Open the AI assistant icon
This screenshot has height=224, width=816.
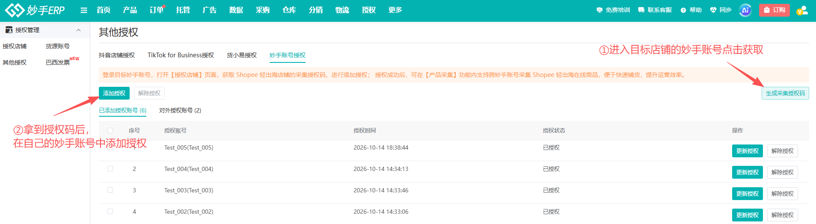745,10
